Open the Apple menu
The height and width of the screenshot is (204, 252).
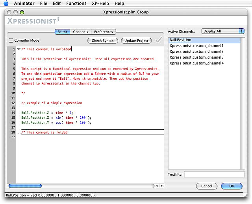tap(6, 3)
